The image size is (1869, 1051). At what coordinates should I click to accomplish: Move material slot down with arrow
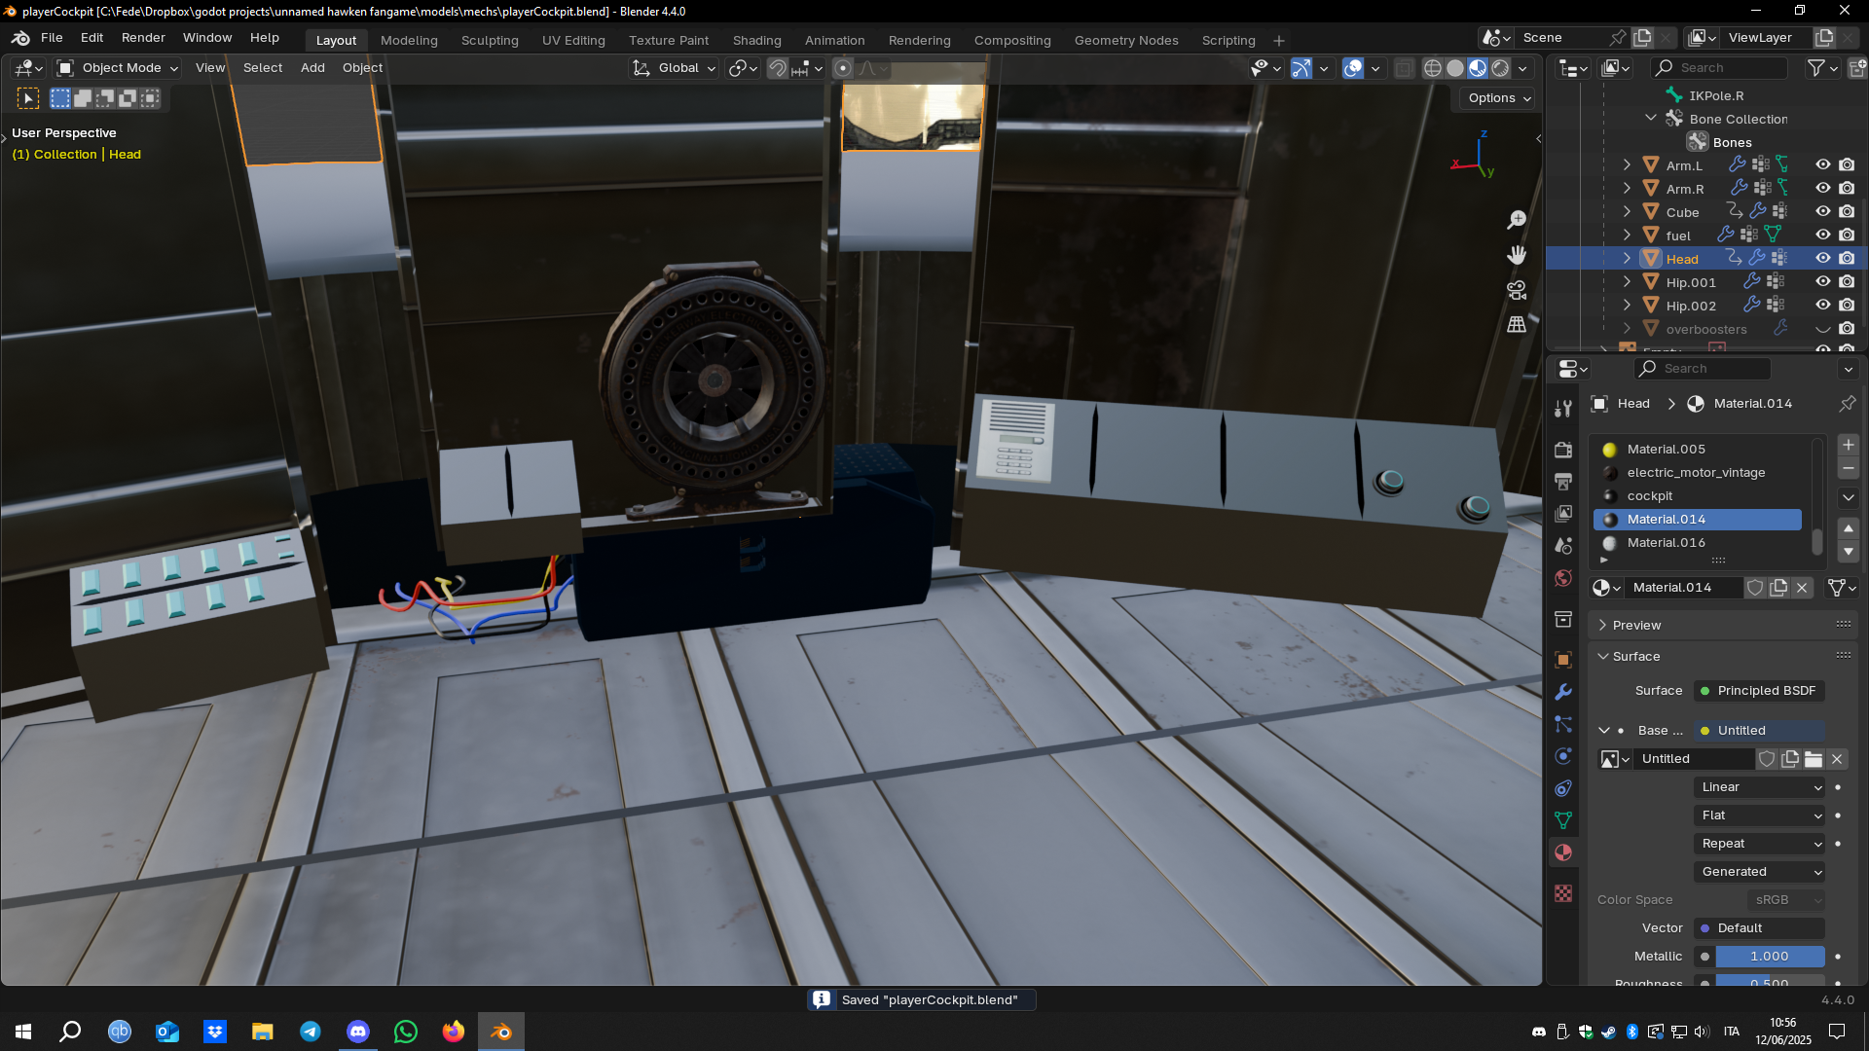coord(1849,552)
